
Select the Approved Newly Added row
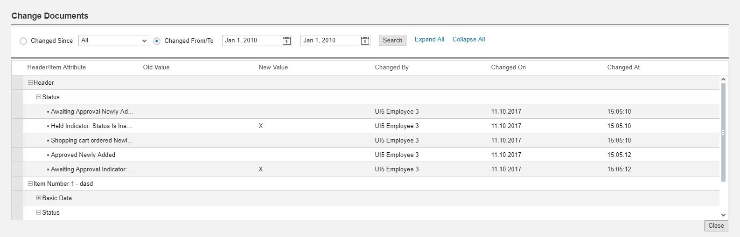(x=365, y=155)
